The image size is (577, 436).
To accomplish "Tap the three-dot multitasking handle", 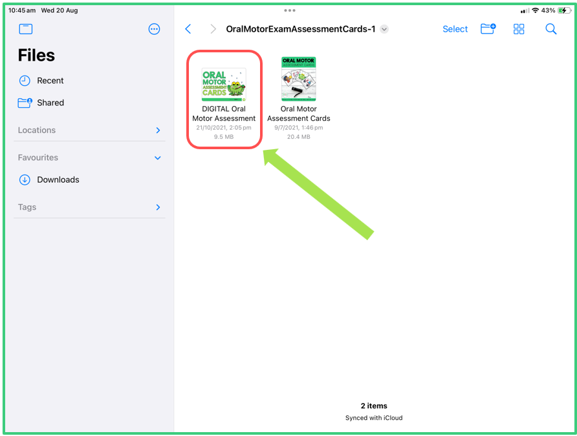I will 290,10.
